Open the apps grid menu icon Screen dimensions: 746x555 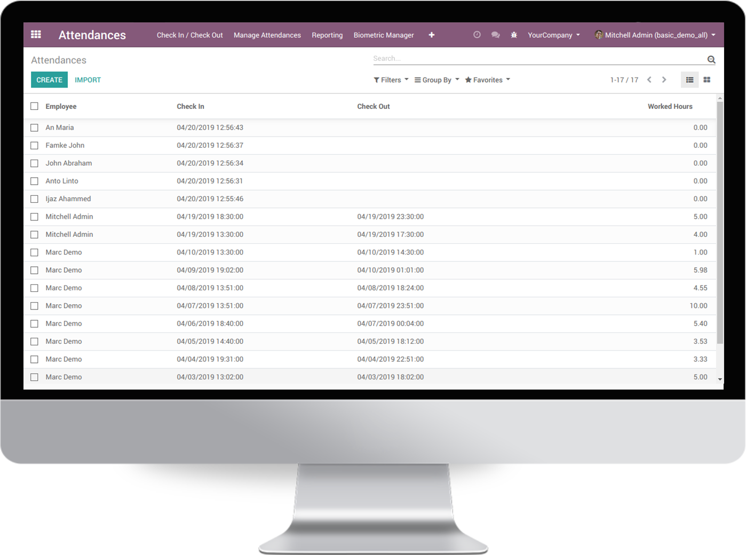point(36,35)
